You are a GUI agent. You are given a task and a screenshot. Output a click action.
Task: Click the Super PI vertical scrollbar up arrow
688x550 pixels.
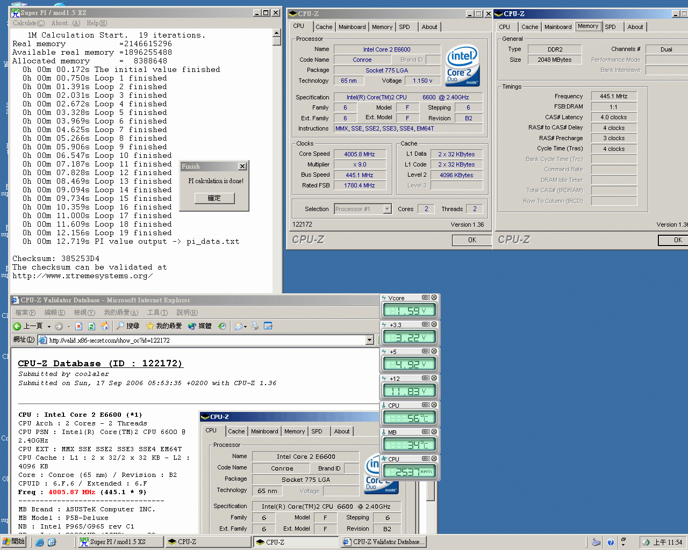pos(277,33)
